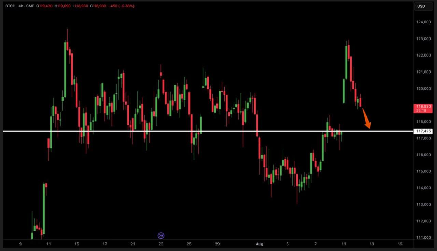The width and height of the screenshot is (437, 251).
Task: Click the 117,425 price line label
Action: click(423, 131)
